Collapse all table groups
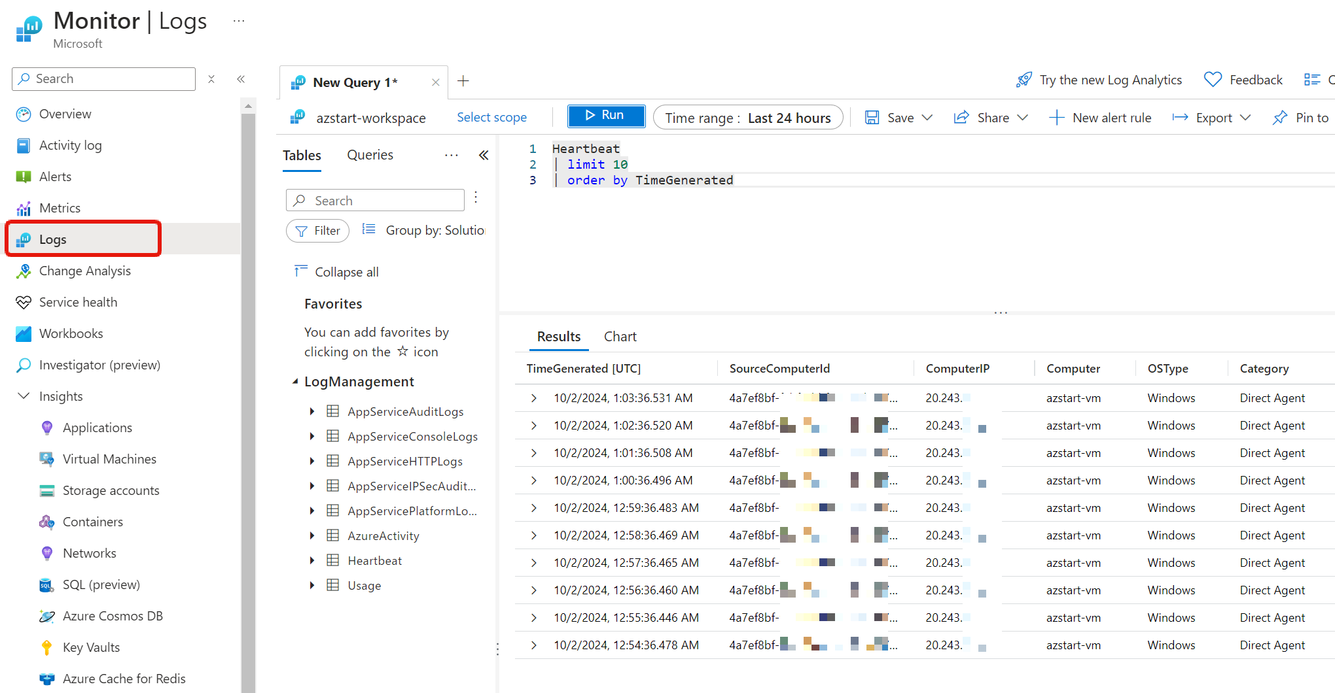Viewport: 1335px width, 693px height. coord(336,272)
